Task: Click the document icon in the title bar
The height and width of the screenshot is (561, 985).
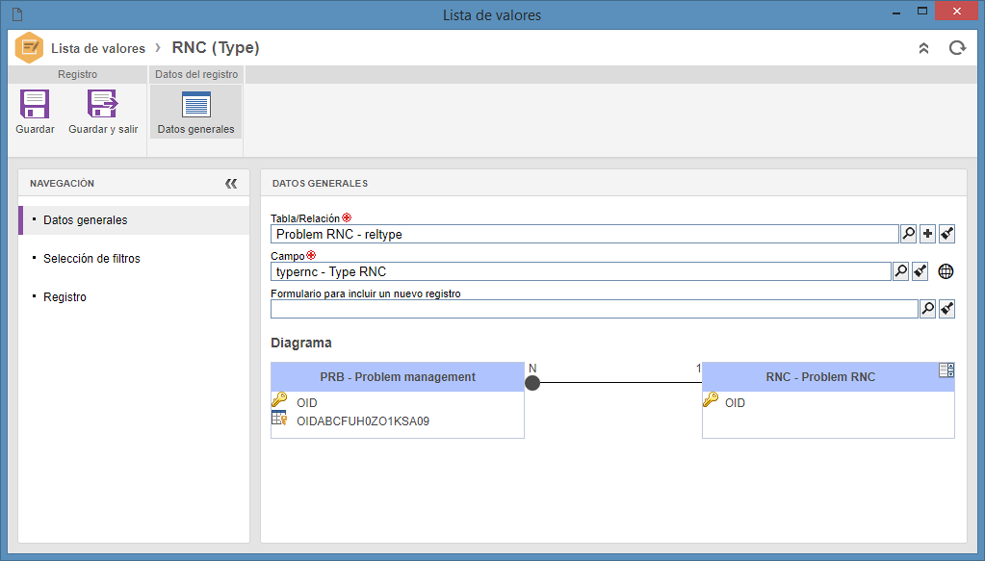Action: point(17,14)
